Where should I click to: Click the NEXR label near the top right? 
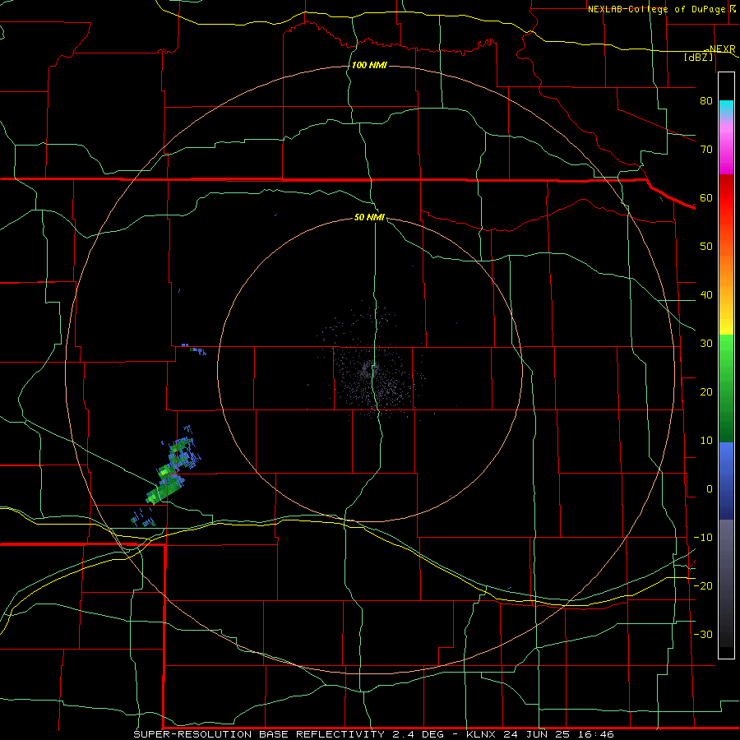pyautogui.click(x=722, y=49)
